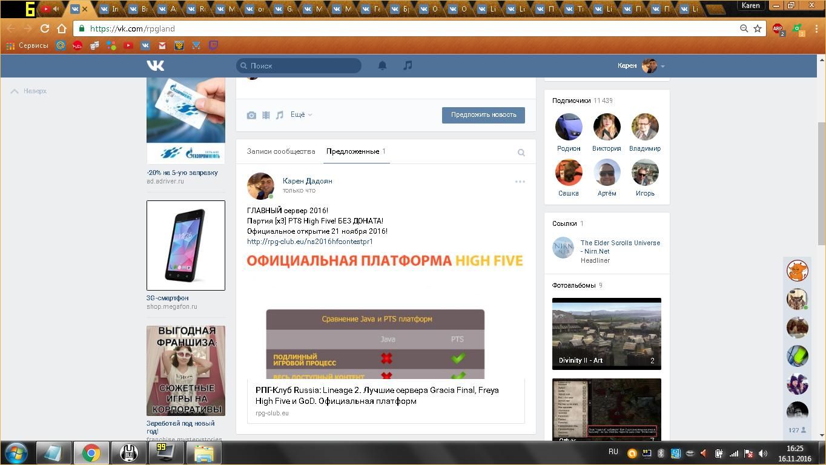This screenshot has height=465, width=826.
Task: Open subscriber Родион's profile
Action: (x=569, y=127)
